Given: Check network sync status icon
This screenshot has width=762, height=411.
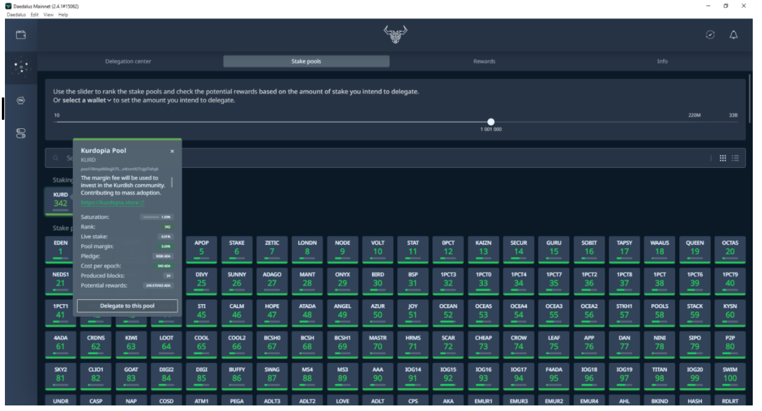Looking at the screenshot, I should pyautogui.click(x=710, y=35).
